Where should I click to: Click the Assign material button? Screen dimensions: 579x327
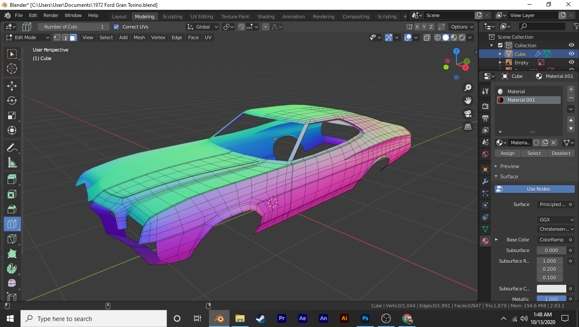point(507,153)
